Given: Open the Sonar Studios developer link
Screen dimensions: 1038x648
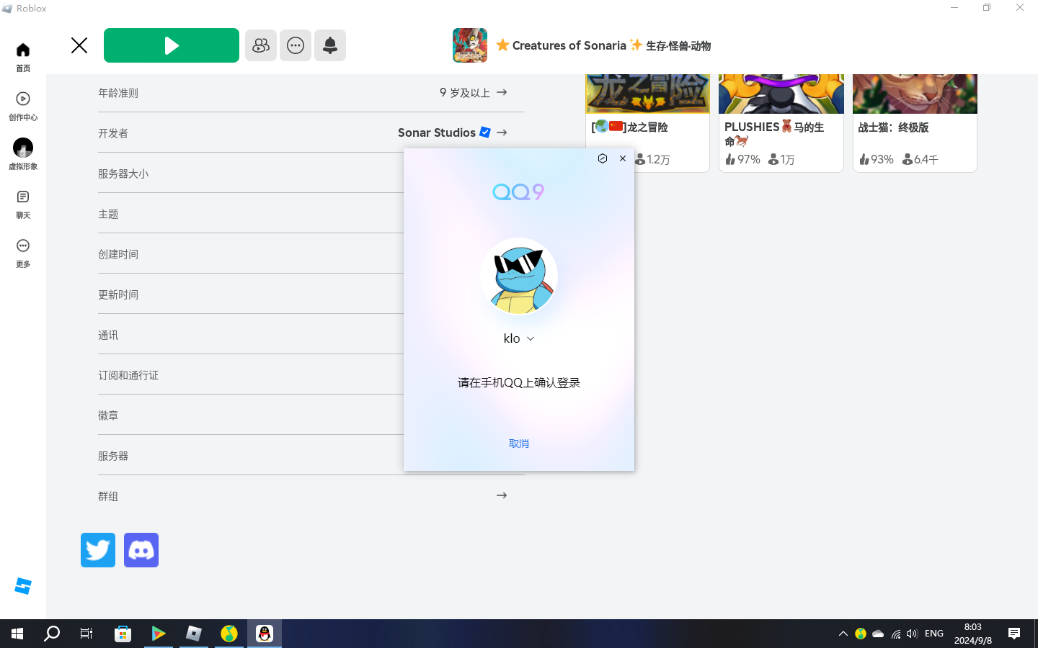Looking at the screenshot, I should click(444, 132).
